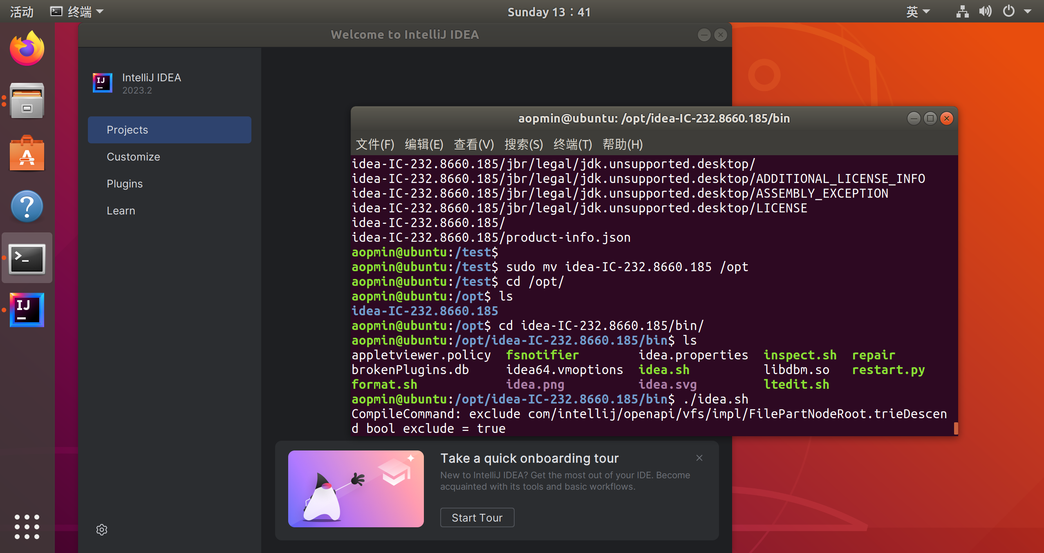The height and width of the screenshot is (553, 1044).
Task: Launch Ubuntu Software from the dock
Action: [x=27, y=153]
